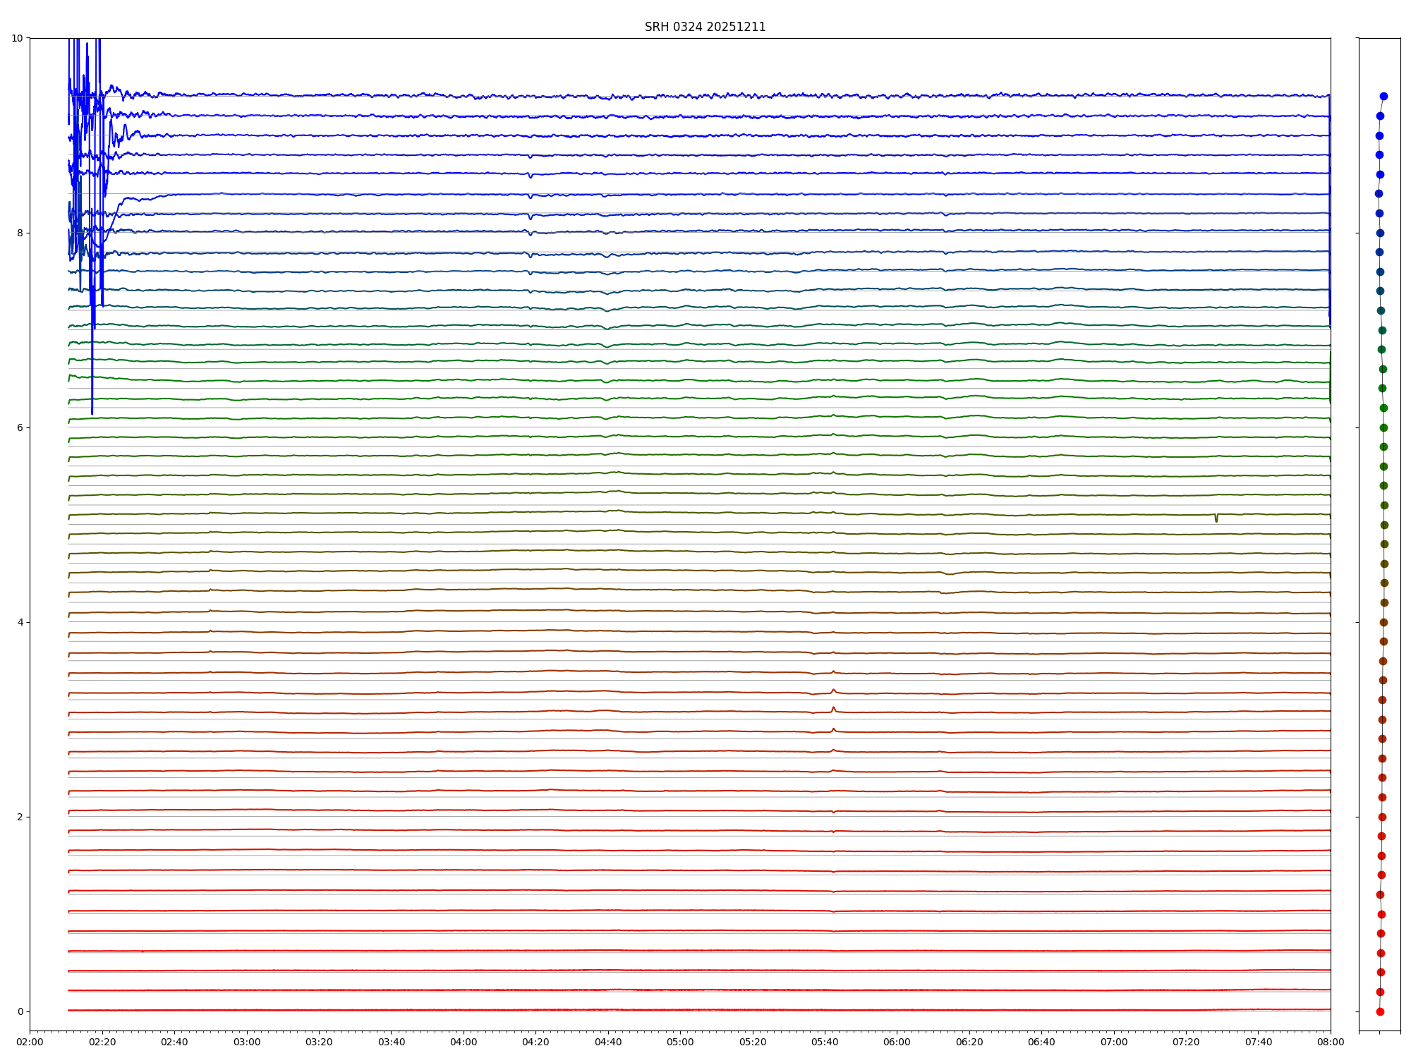Click the y-axis label 2
Viewport: 1411px width, 1058px height.
point(20,817)
